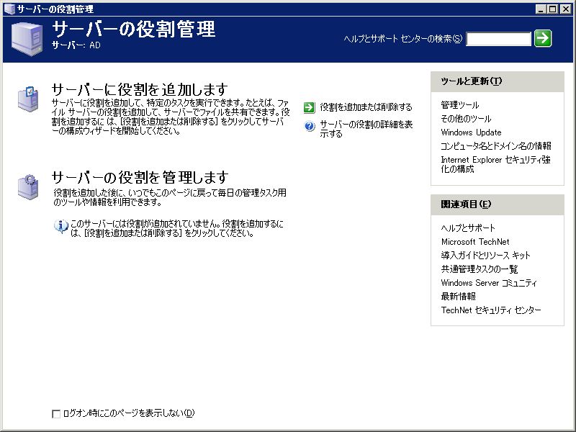The image size is (576, 432).
Task: Click the サーバー: AD label in header
Action: click(x=76, y=45)
